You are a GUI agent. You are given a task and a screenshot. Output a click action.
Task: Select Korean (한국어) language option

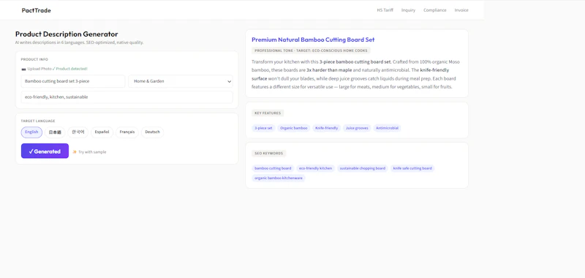pos(78,132)
